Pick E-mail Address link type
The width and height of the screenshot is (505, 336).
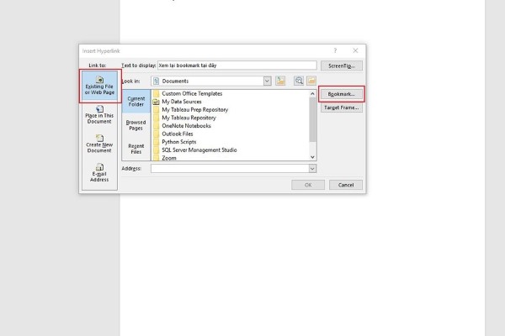(x=99, y=173)
